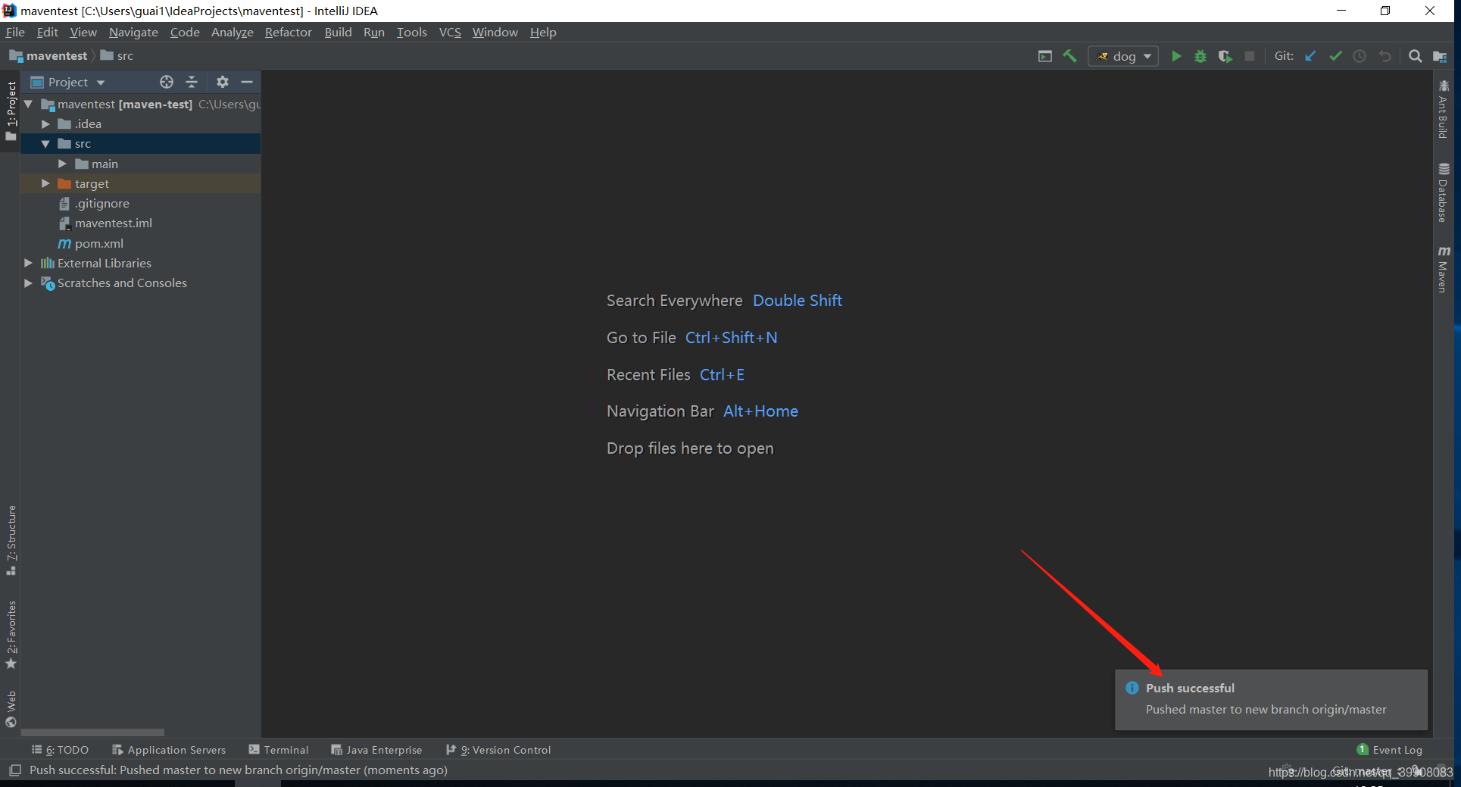Expand the main folder

(62, 164)
